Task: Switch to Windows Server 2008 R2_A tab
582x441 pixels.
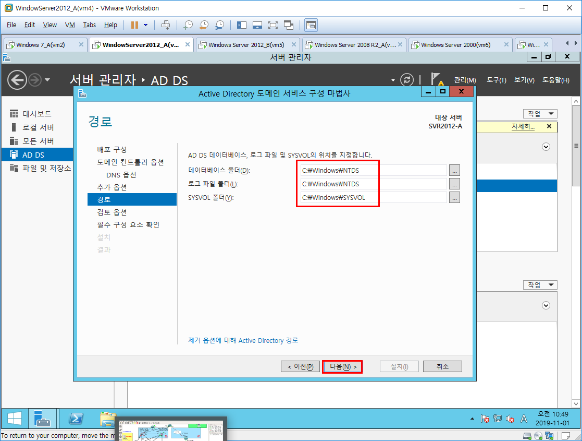Action: 355,44
